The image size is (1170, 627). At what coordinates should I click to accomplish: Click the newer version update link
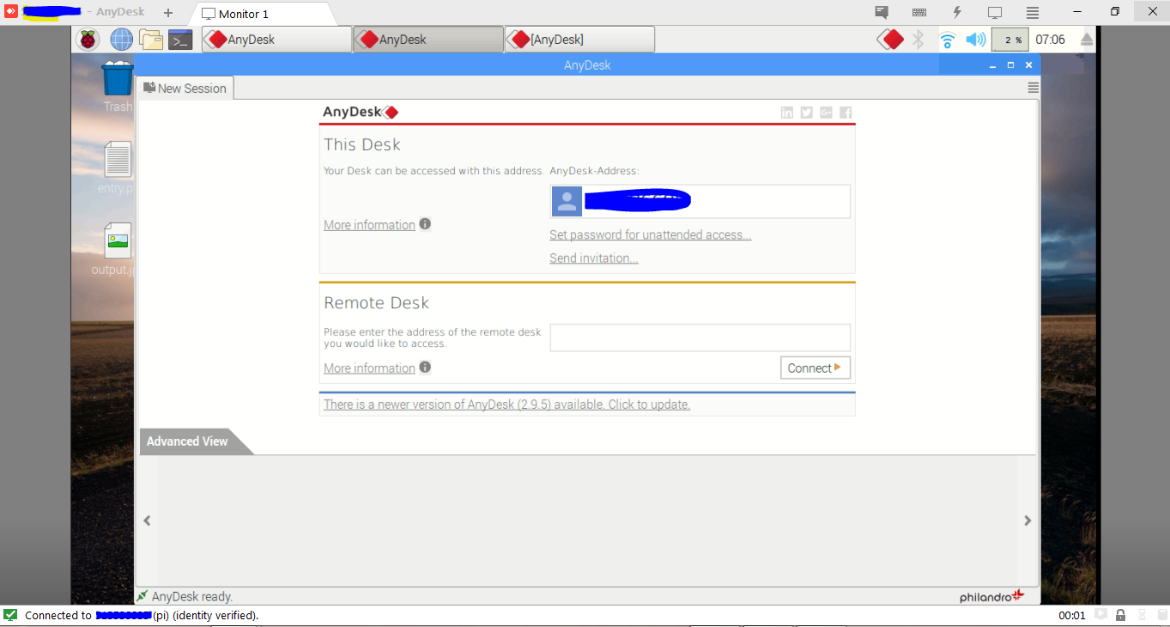(x=507, y=405)
